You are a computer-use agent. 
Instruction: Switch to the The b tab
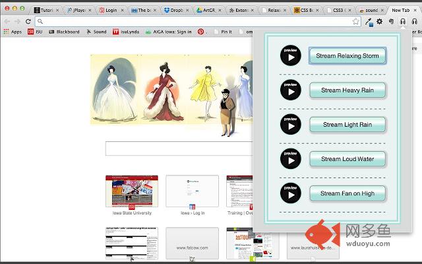point(144,11)
